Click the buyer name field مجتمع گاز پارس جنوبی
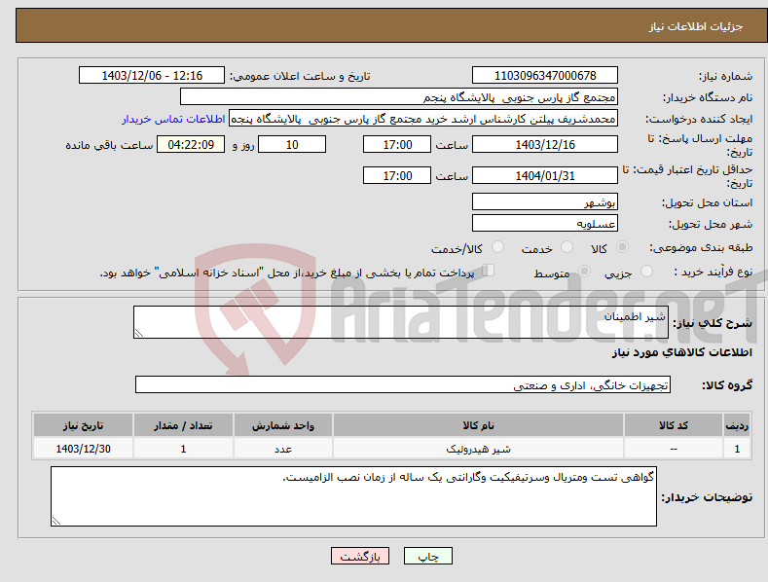The height and width of the screenshot is (582, 768). 399,97
